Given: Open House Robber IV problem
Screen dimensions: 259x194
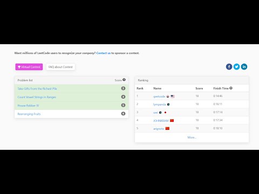Looking at the screenshot, I should [x=28, y=106].
